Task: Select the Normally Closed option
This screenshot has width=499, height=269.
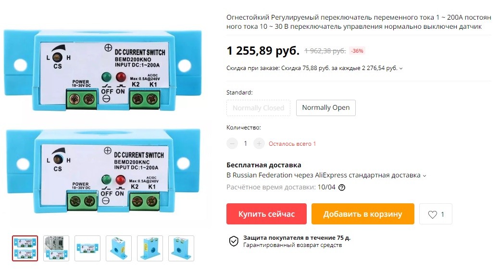Action: click(x=258, y=108)
